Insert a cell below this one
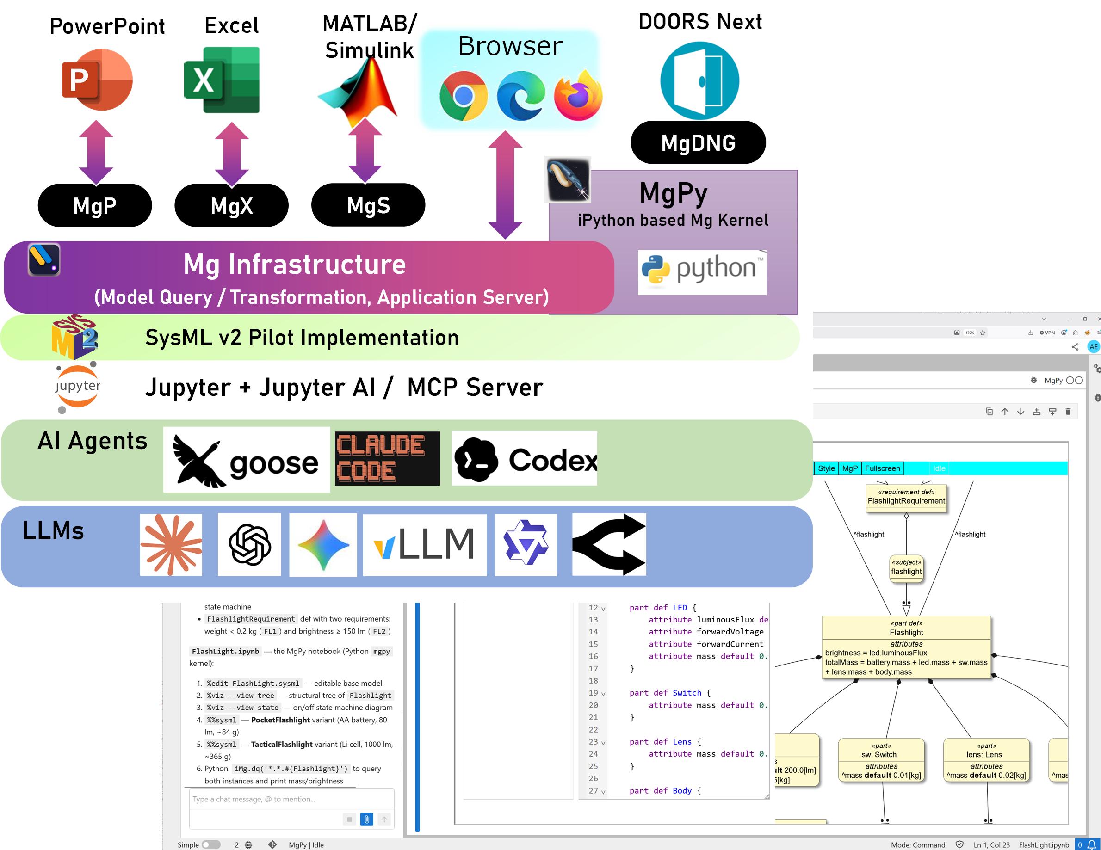Viewport: 1101px width, 850px height. (x=1052, y=412)
